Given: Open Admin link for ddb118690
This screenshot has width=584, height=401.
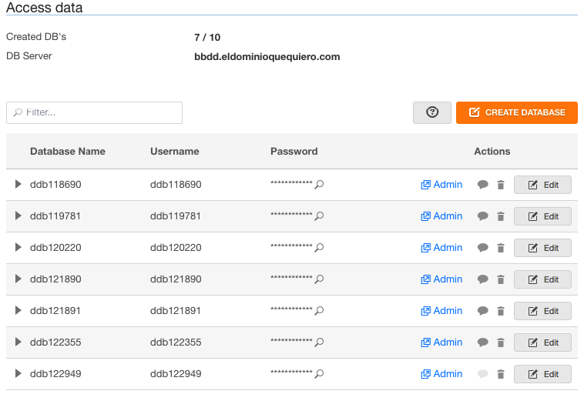Looking at the screenshot, I should pos(441,185).
